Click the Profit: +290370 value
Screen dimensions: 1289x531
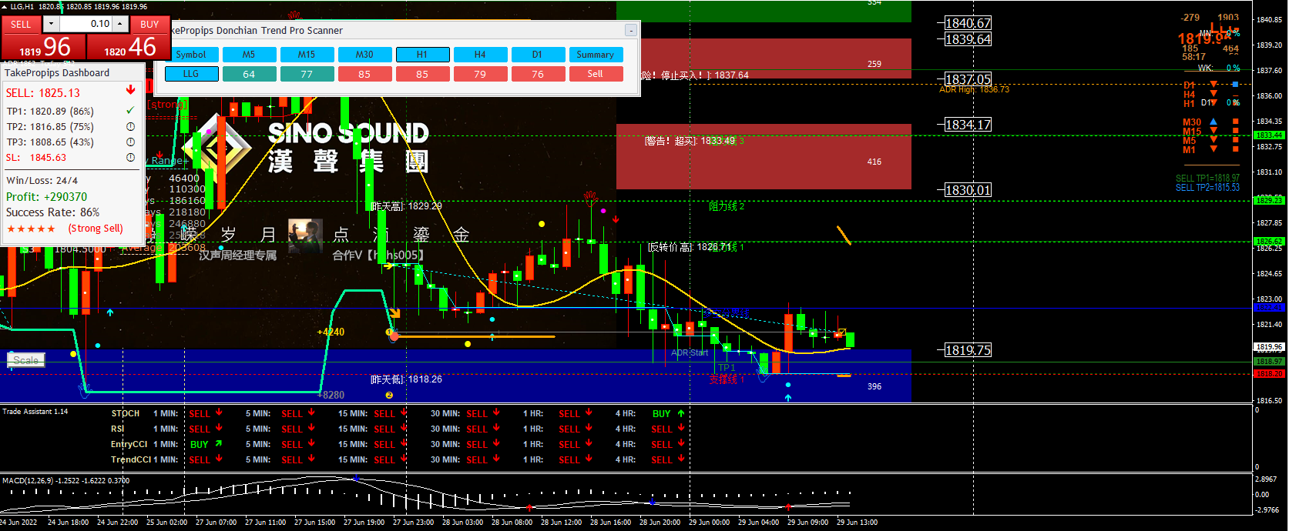pos(47,197)
